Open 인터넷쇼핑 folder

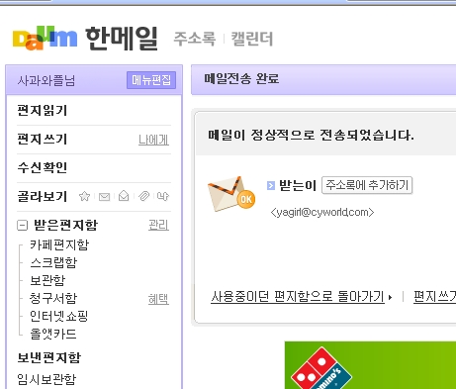(59, 316)
